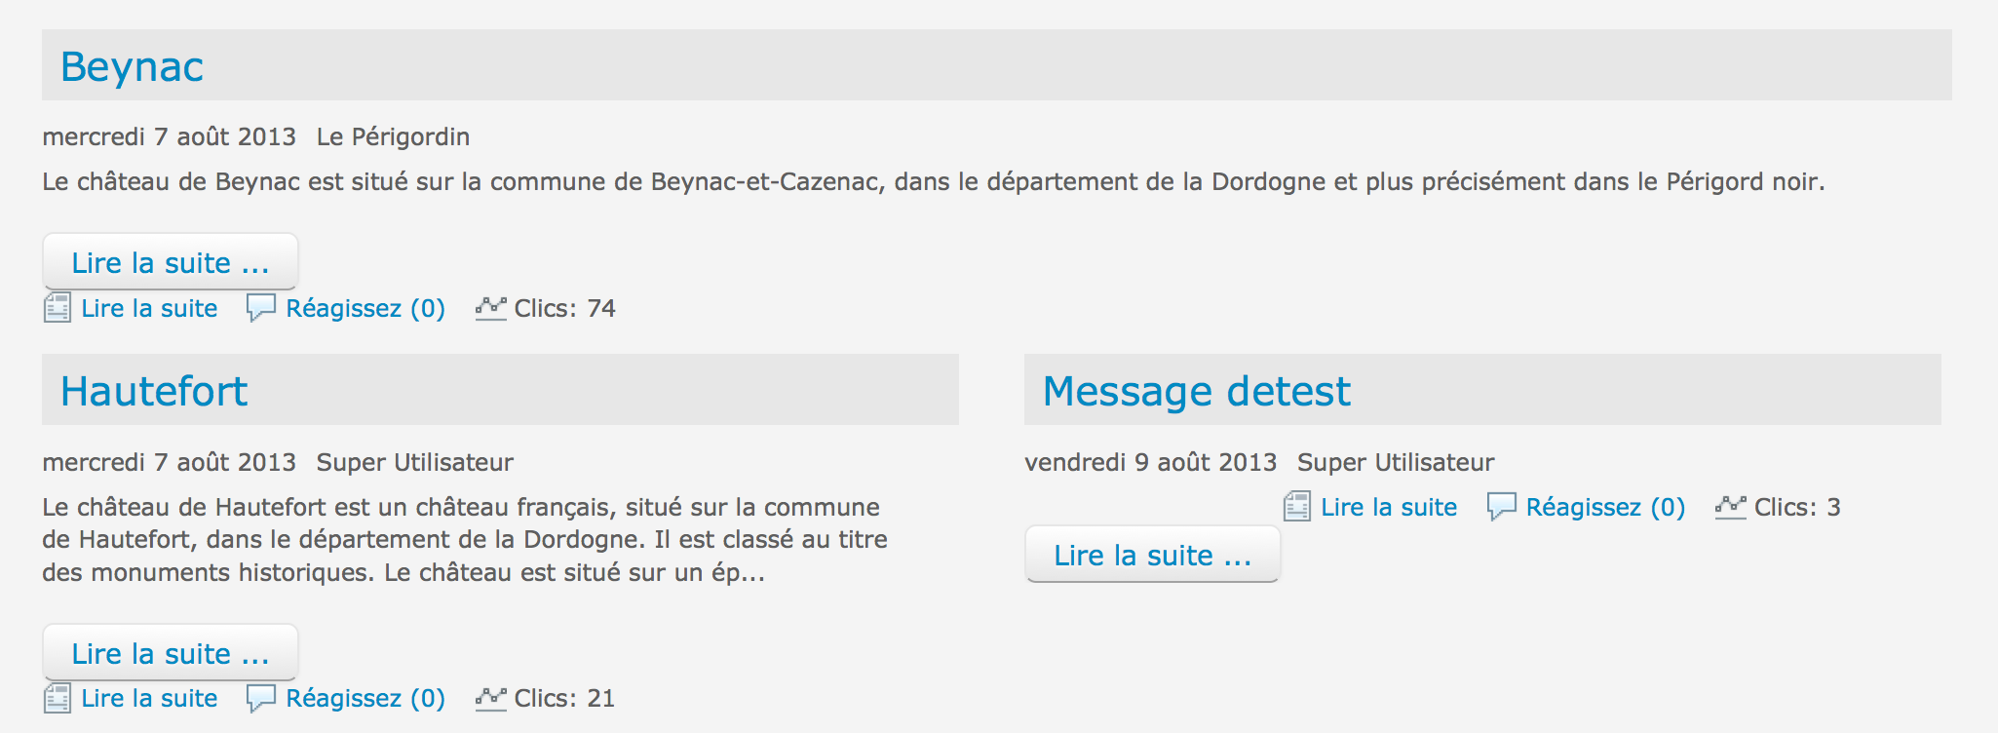Follow small 'Lire la suite' link for Message detest
The width and height of the screenshot is (1998, 733).
pos(1389,507)
